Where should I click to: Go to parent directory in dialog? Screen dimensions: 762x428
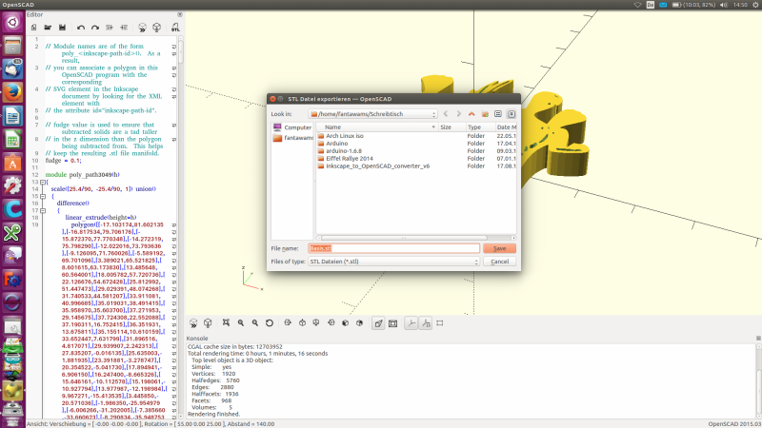point(471,113)
